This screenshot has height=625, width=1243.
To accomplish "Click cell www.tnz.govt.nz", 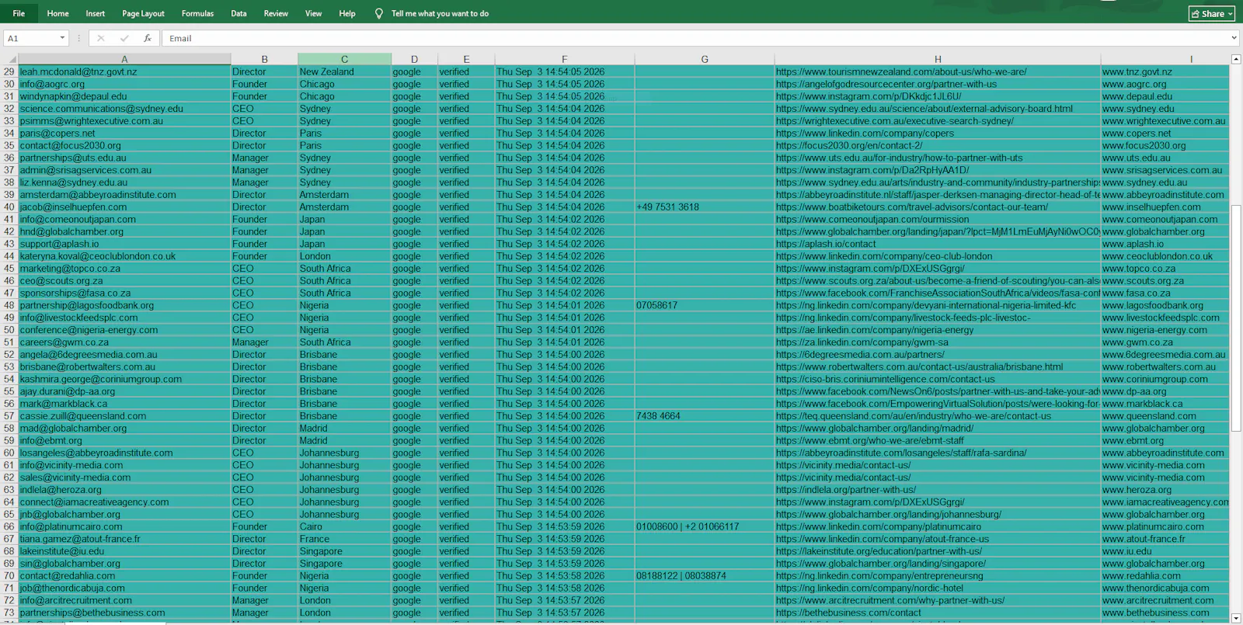I will [x=1165, y=71].
